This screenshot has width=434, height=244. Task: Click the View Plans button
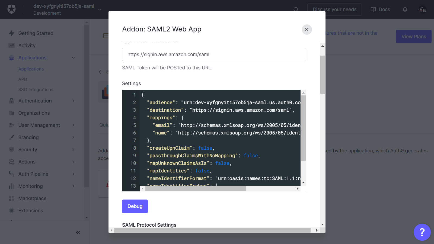tap(413, 37)
